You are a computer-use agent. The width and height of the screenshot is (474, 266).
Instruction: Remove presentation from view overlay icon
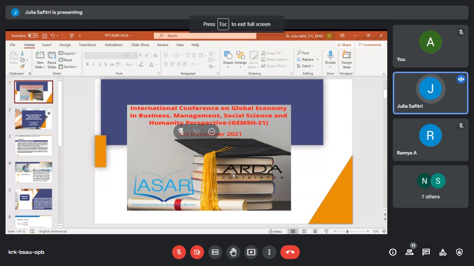212,131
